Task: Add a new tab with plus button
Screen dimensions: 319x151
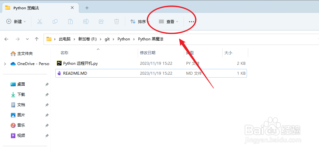Action: pos(87,8)
